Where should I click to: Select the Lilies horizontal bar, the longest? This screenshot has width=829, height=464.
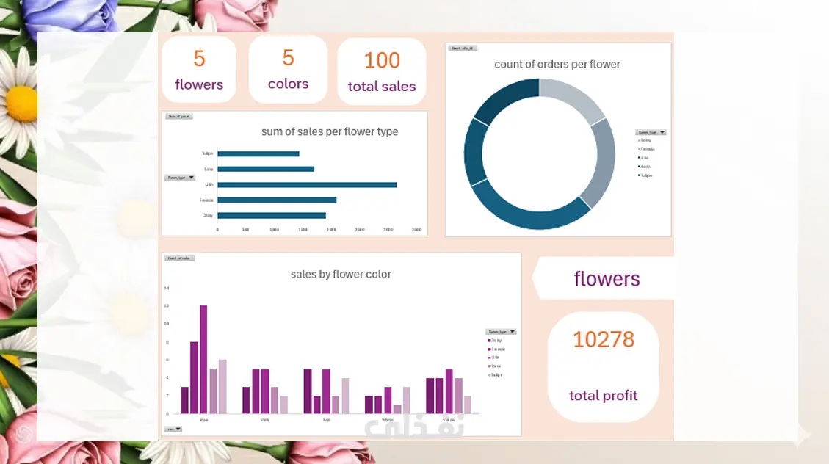pos(307,185)
